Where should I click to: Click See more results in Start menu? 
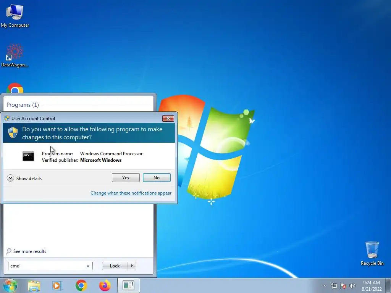pos(26,251)
